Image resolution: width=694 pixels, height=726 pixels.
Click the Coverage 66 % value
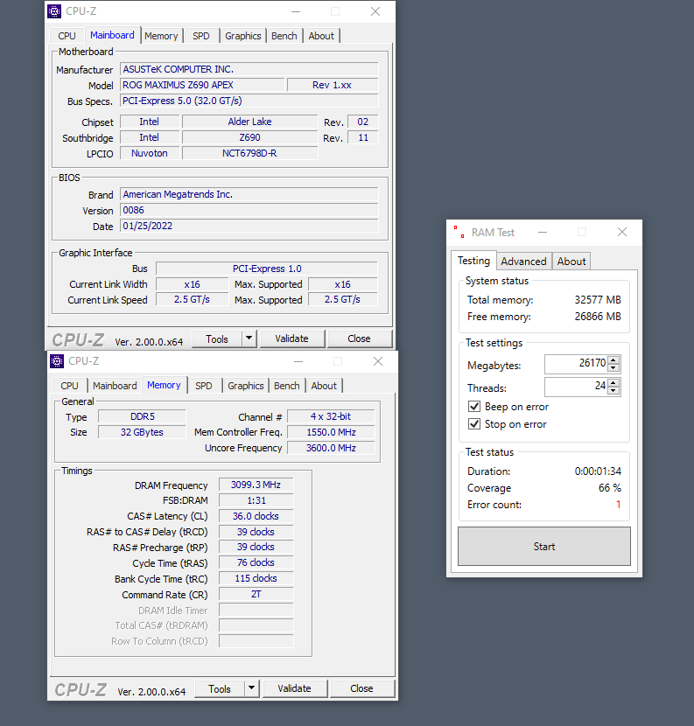click(x=610, y=488)
